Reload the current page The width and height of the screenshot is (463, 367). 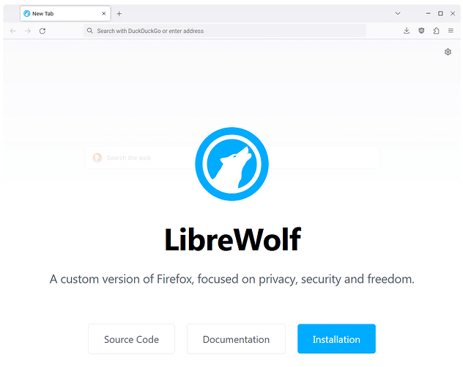[x=42, y=31]
